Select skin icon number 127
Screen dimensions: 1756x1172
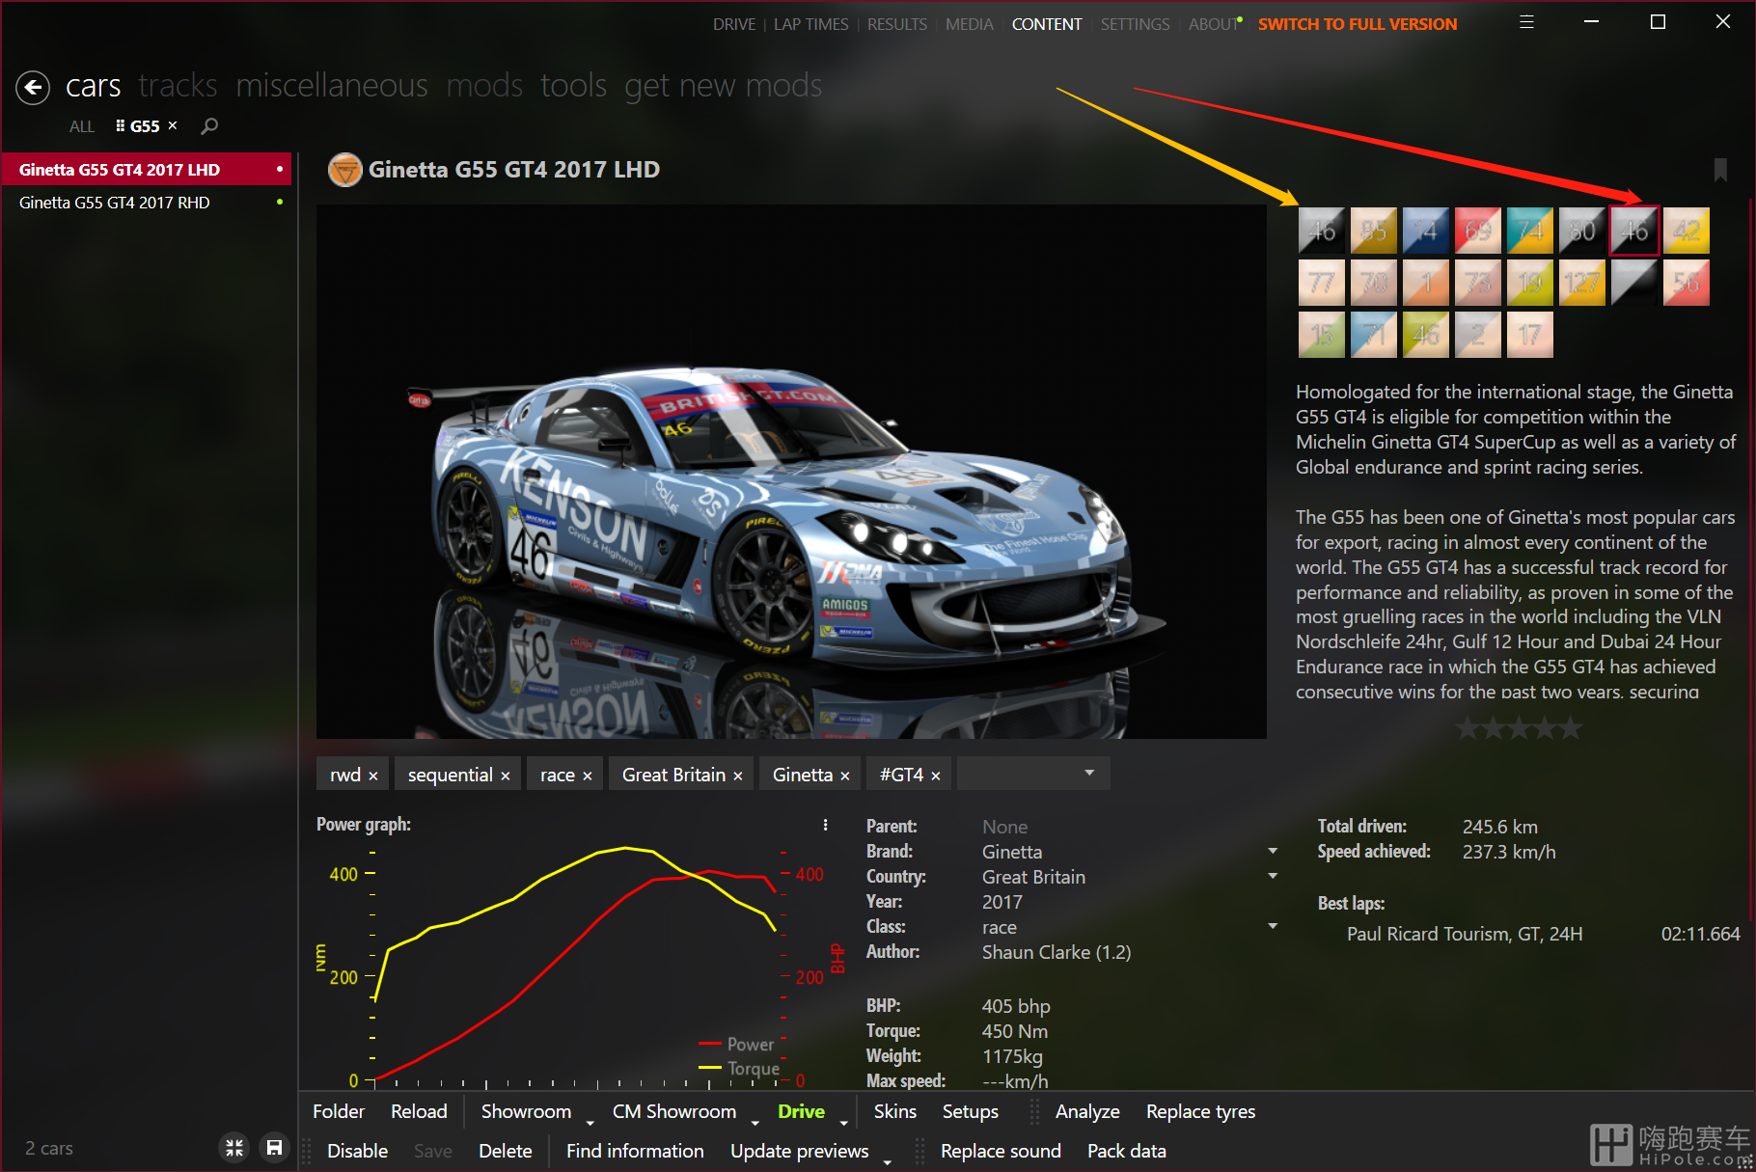click(1582, 283)
